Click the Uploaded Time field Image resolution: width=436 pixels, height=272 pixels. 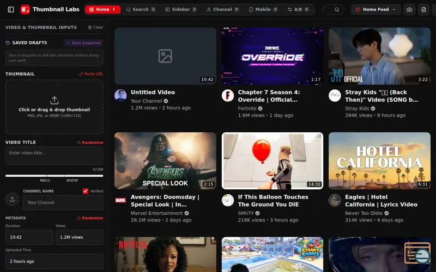click(x=54, y=262)
